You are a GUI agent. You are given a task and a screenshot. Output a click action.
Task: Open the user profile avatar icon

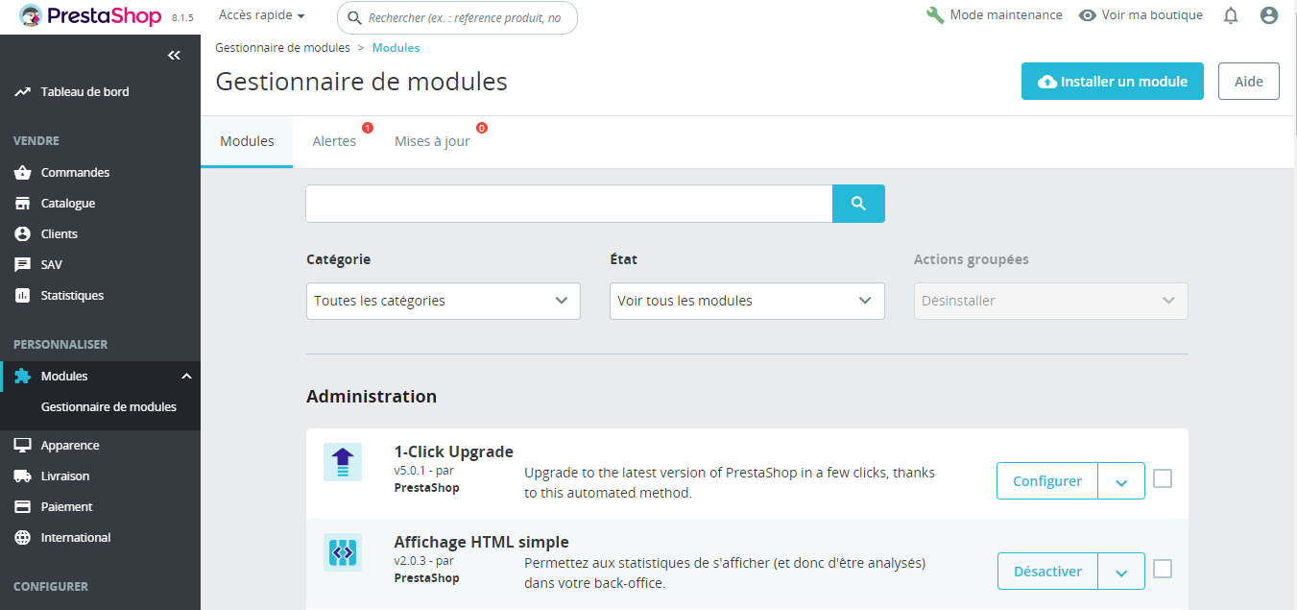coord(1269,15)
